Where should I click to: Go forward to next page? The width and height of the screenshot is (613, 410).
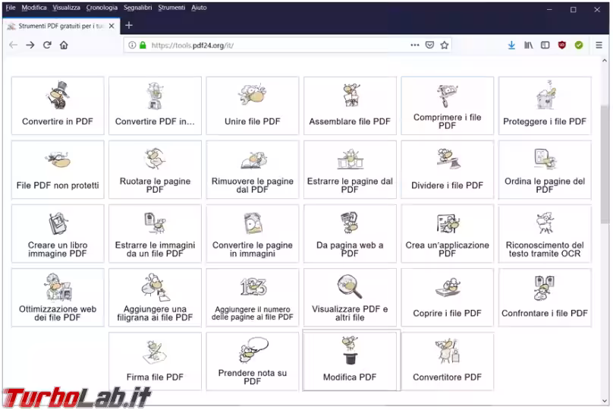coord(30,45)
